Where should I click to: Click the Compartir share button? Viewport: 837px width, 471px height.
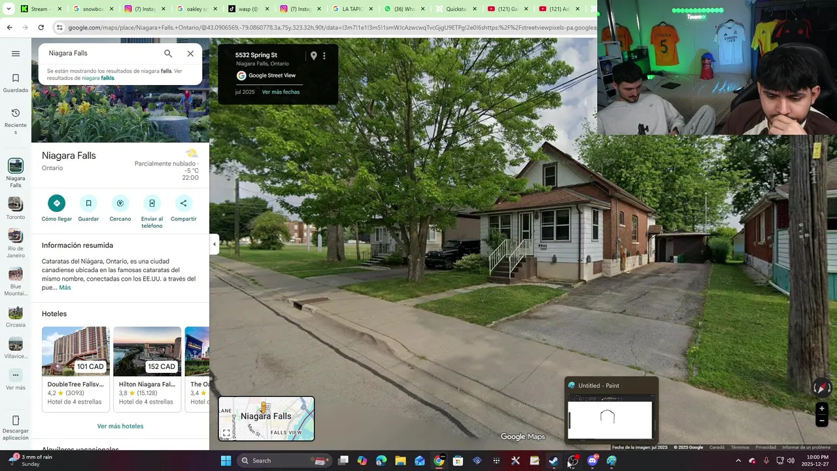point(184,209)
